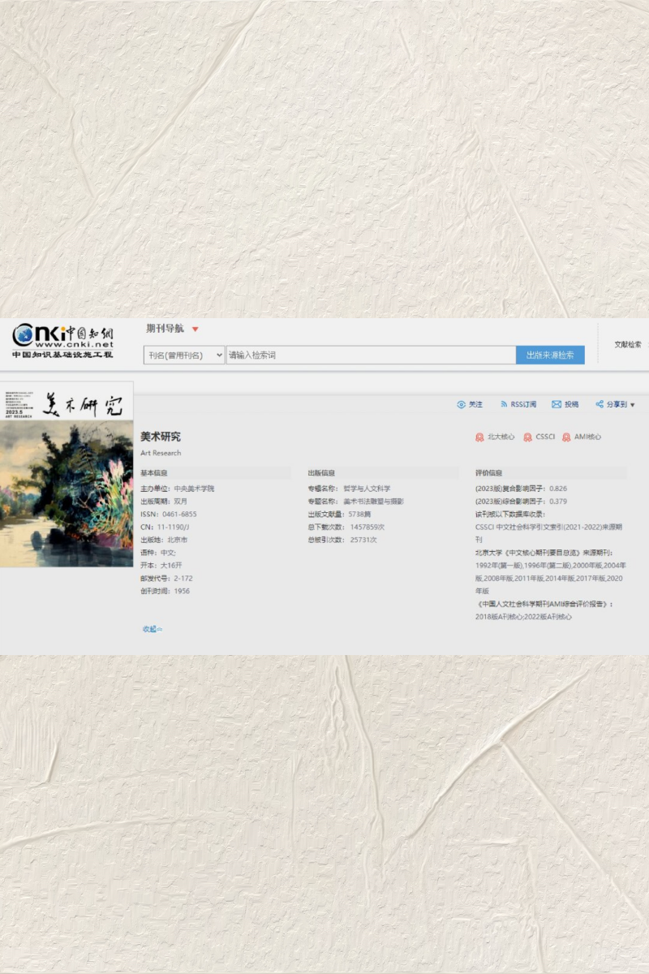Screen dimensions: 649x974
Task: Select the 评价信息 section header
Action: point(489,472)
